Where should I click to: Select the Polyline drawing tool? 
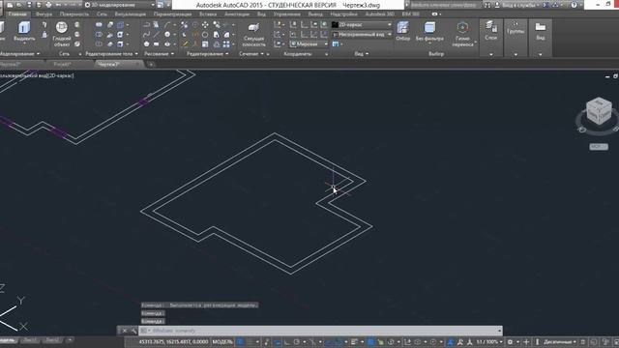click(146, 25)
